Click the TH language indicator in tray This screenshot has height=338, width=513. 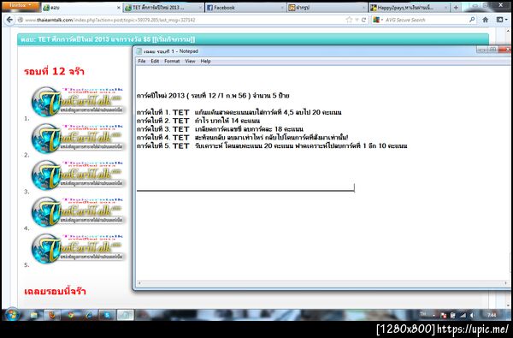point(423,314)
